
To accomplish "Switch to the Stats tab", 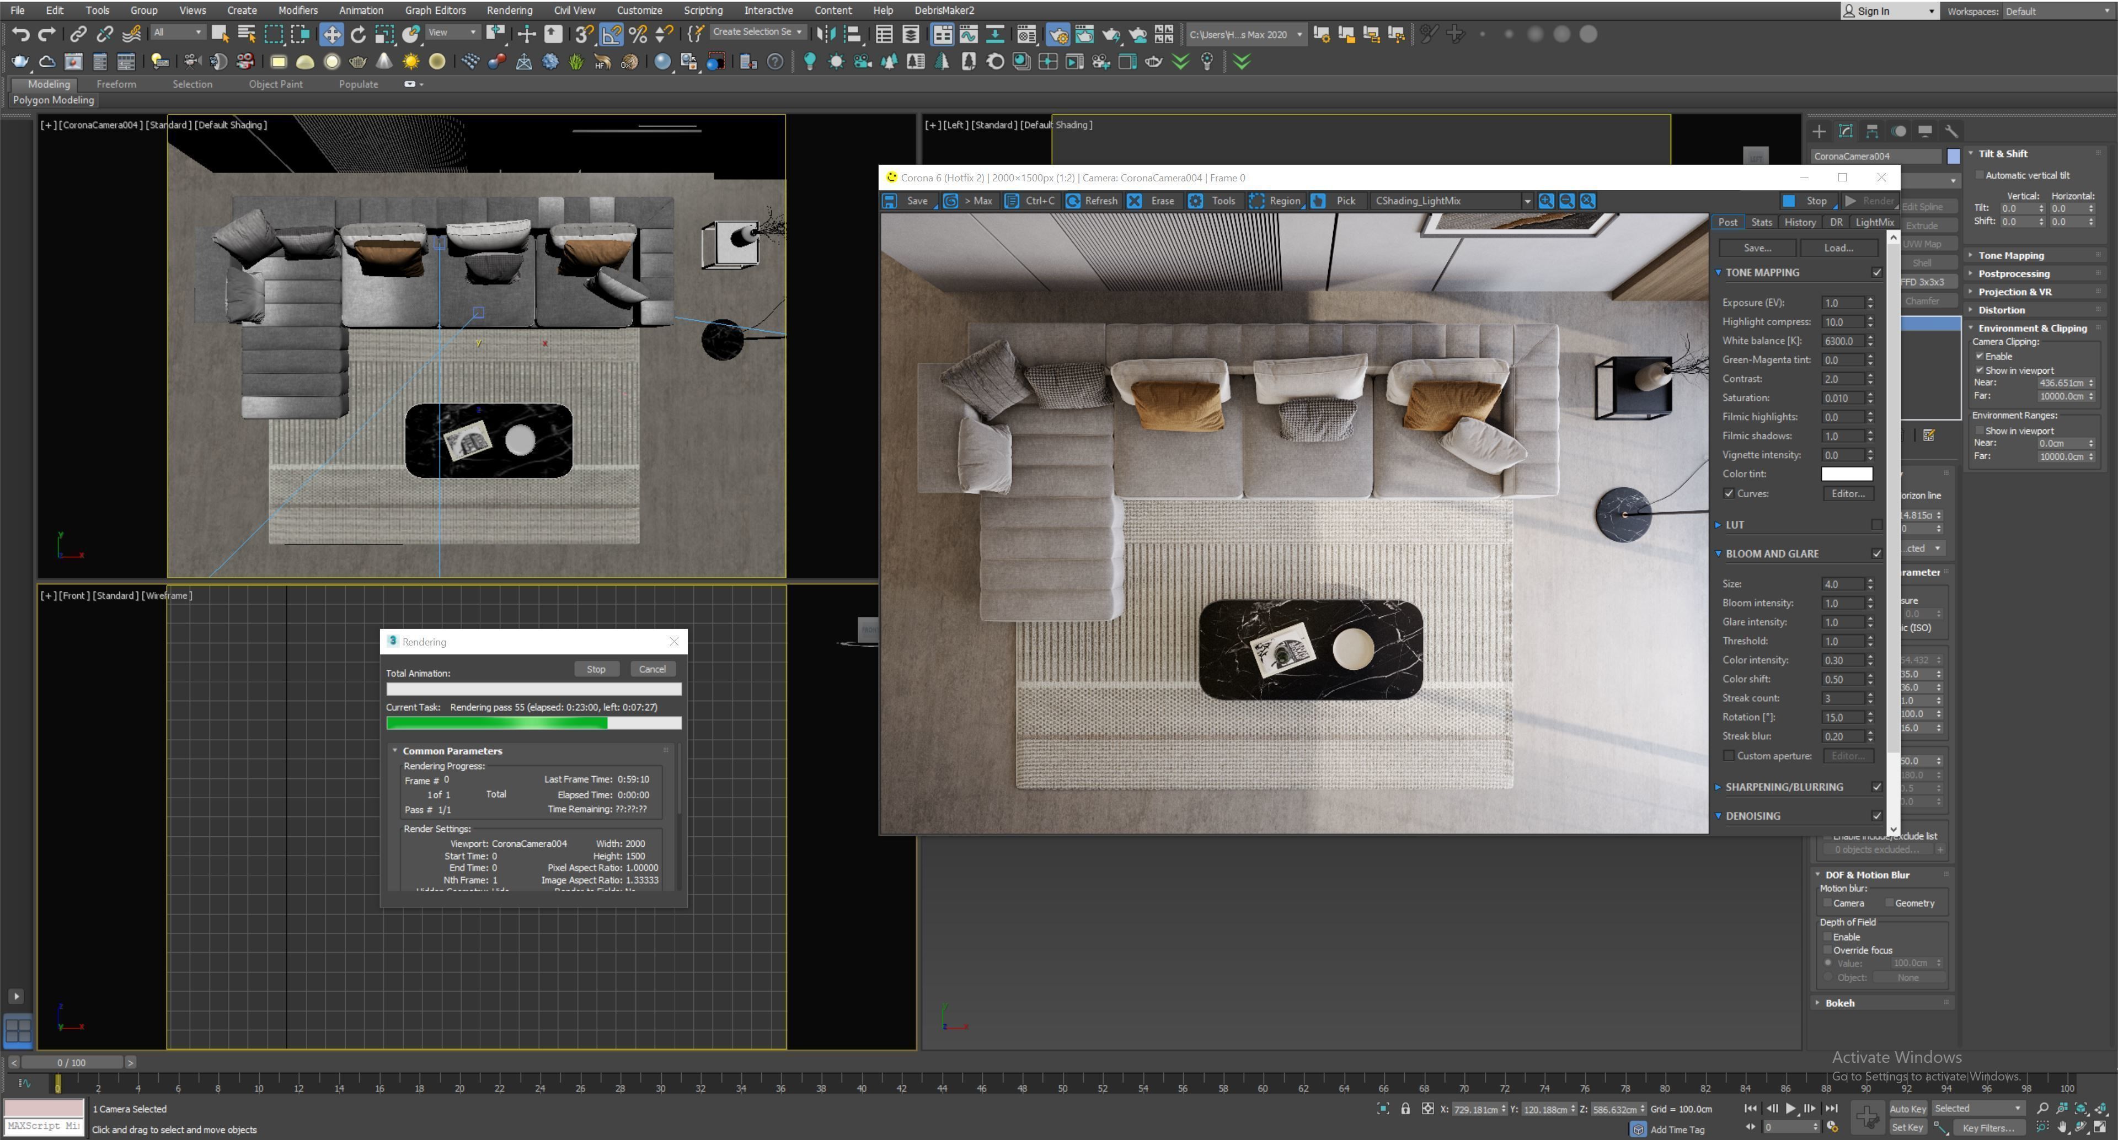I will 1761,223.
